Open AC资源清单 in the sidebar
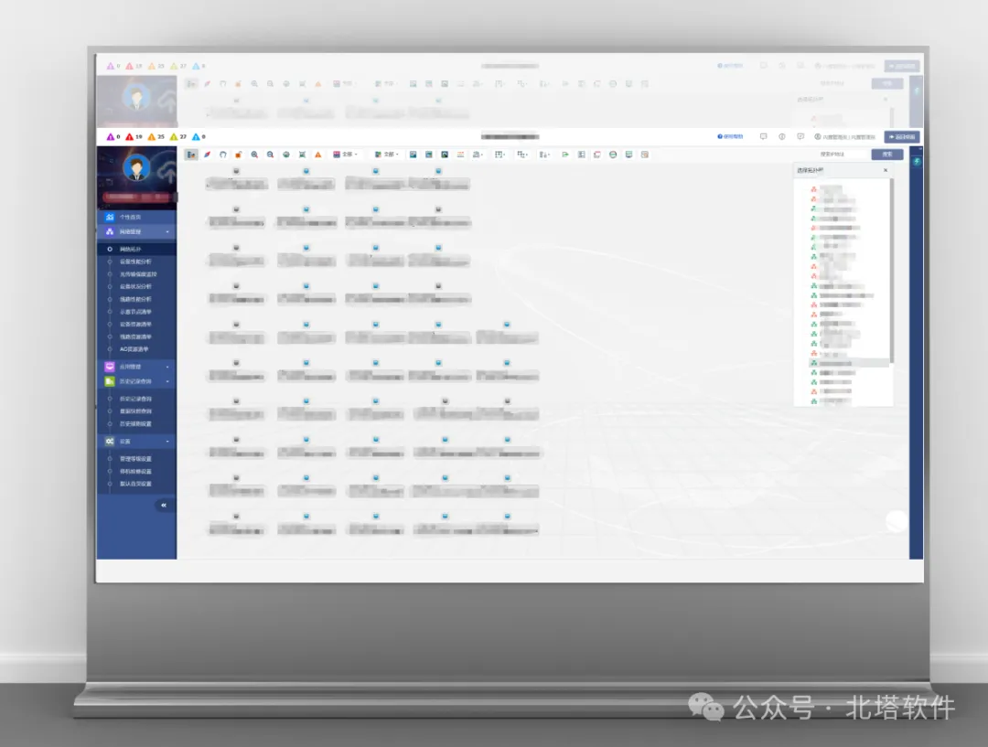The width and height of the screenshot is (988, 747). [134, 349]
